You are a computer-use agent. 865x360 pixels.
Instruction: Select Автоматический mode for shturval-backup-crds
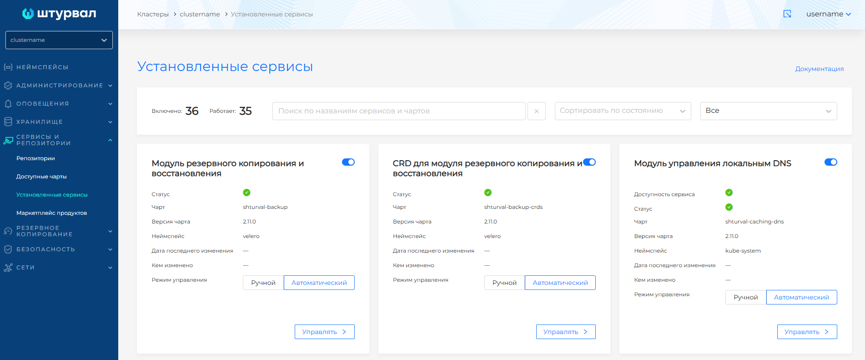point(560,283)
